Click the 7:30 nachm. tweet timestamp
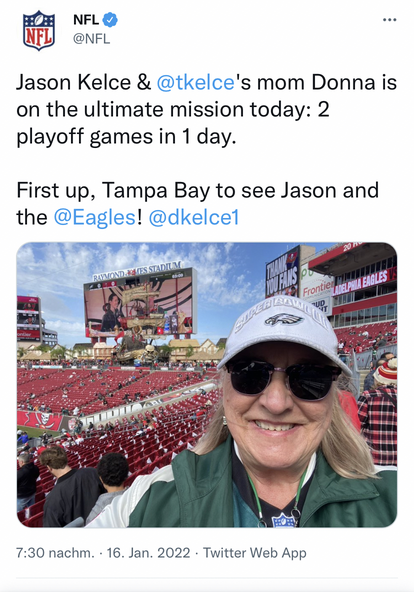Viewport: 414px width, 592px height. pyautogui.click(x=55, y=553)
